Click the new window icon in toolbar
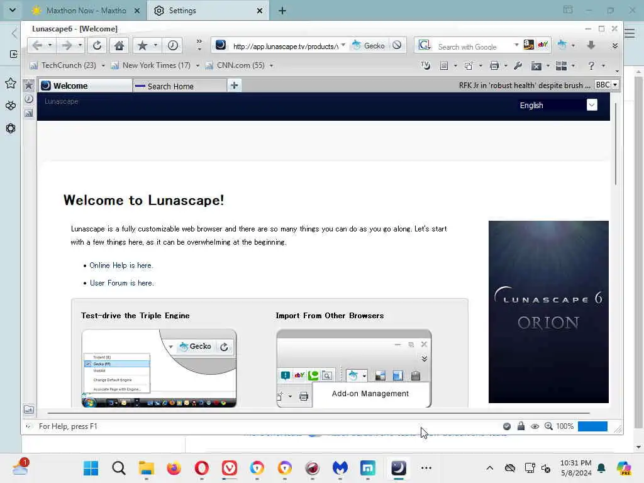The image size is (644, 483). [469, 65]
